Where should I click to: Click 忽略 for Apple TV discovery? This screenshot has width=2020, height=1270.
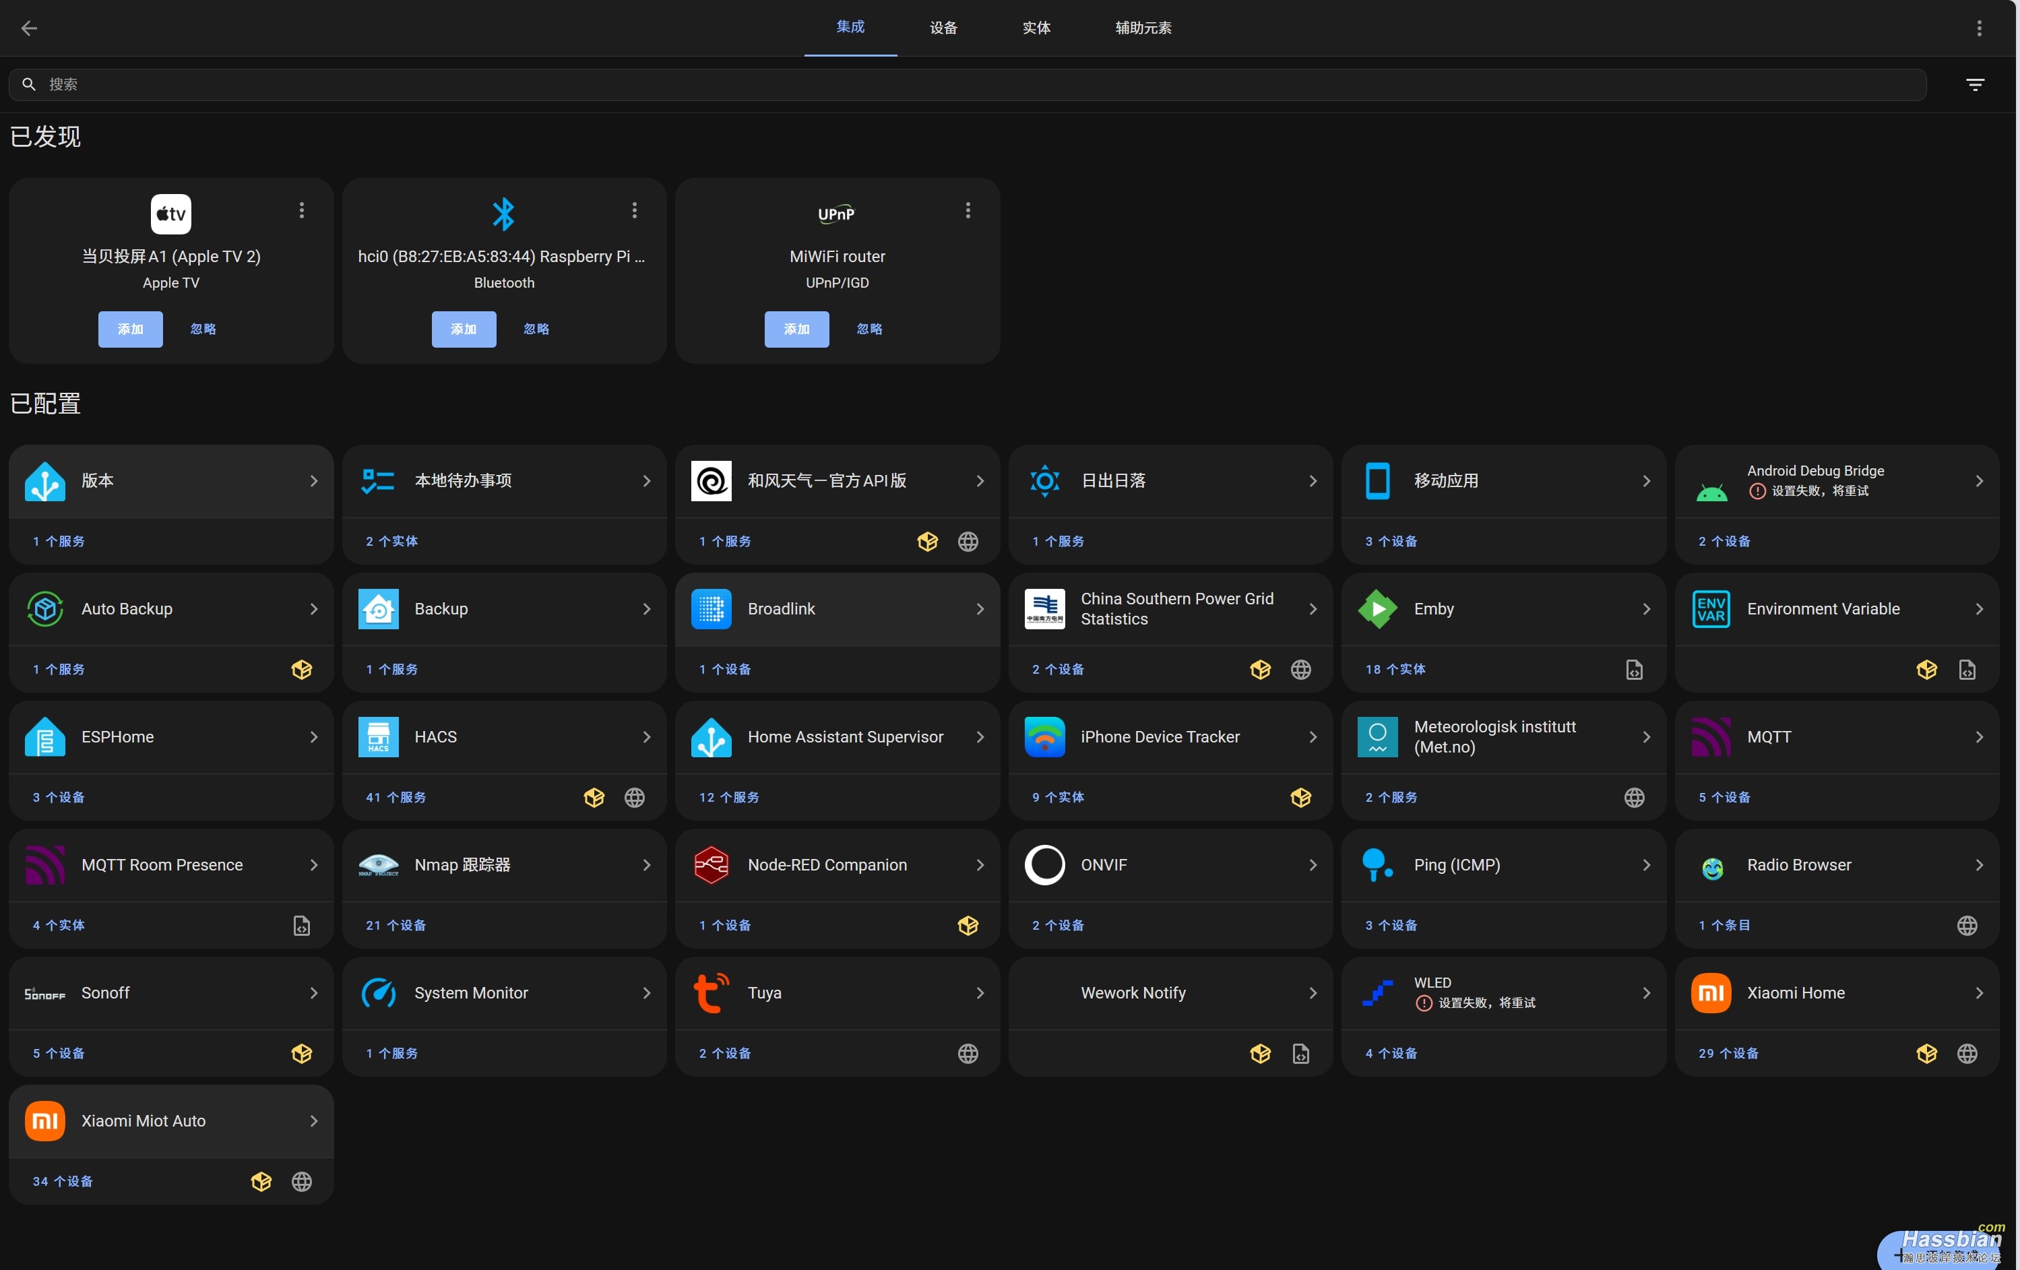(203, 329)
